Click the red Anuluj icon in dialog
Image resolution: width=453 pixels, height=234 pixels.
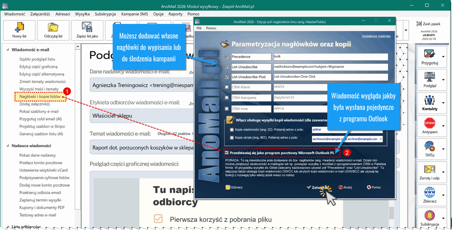tap(341, 187)
